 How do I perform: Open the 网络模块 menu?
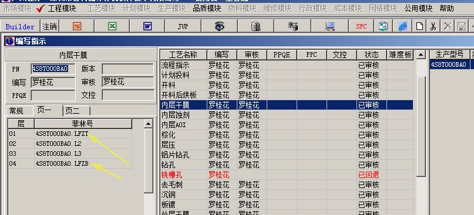coord(383,9)
